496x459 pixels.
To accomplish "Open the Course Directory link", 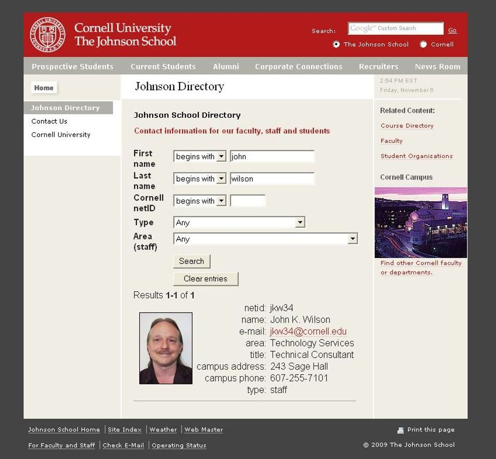I will [407, 126].
